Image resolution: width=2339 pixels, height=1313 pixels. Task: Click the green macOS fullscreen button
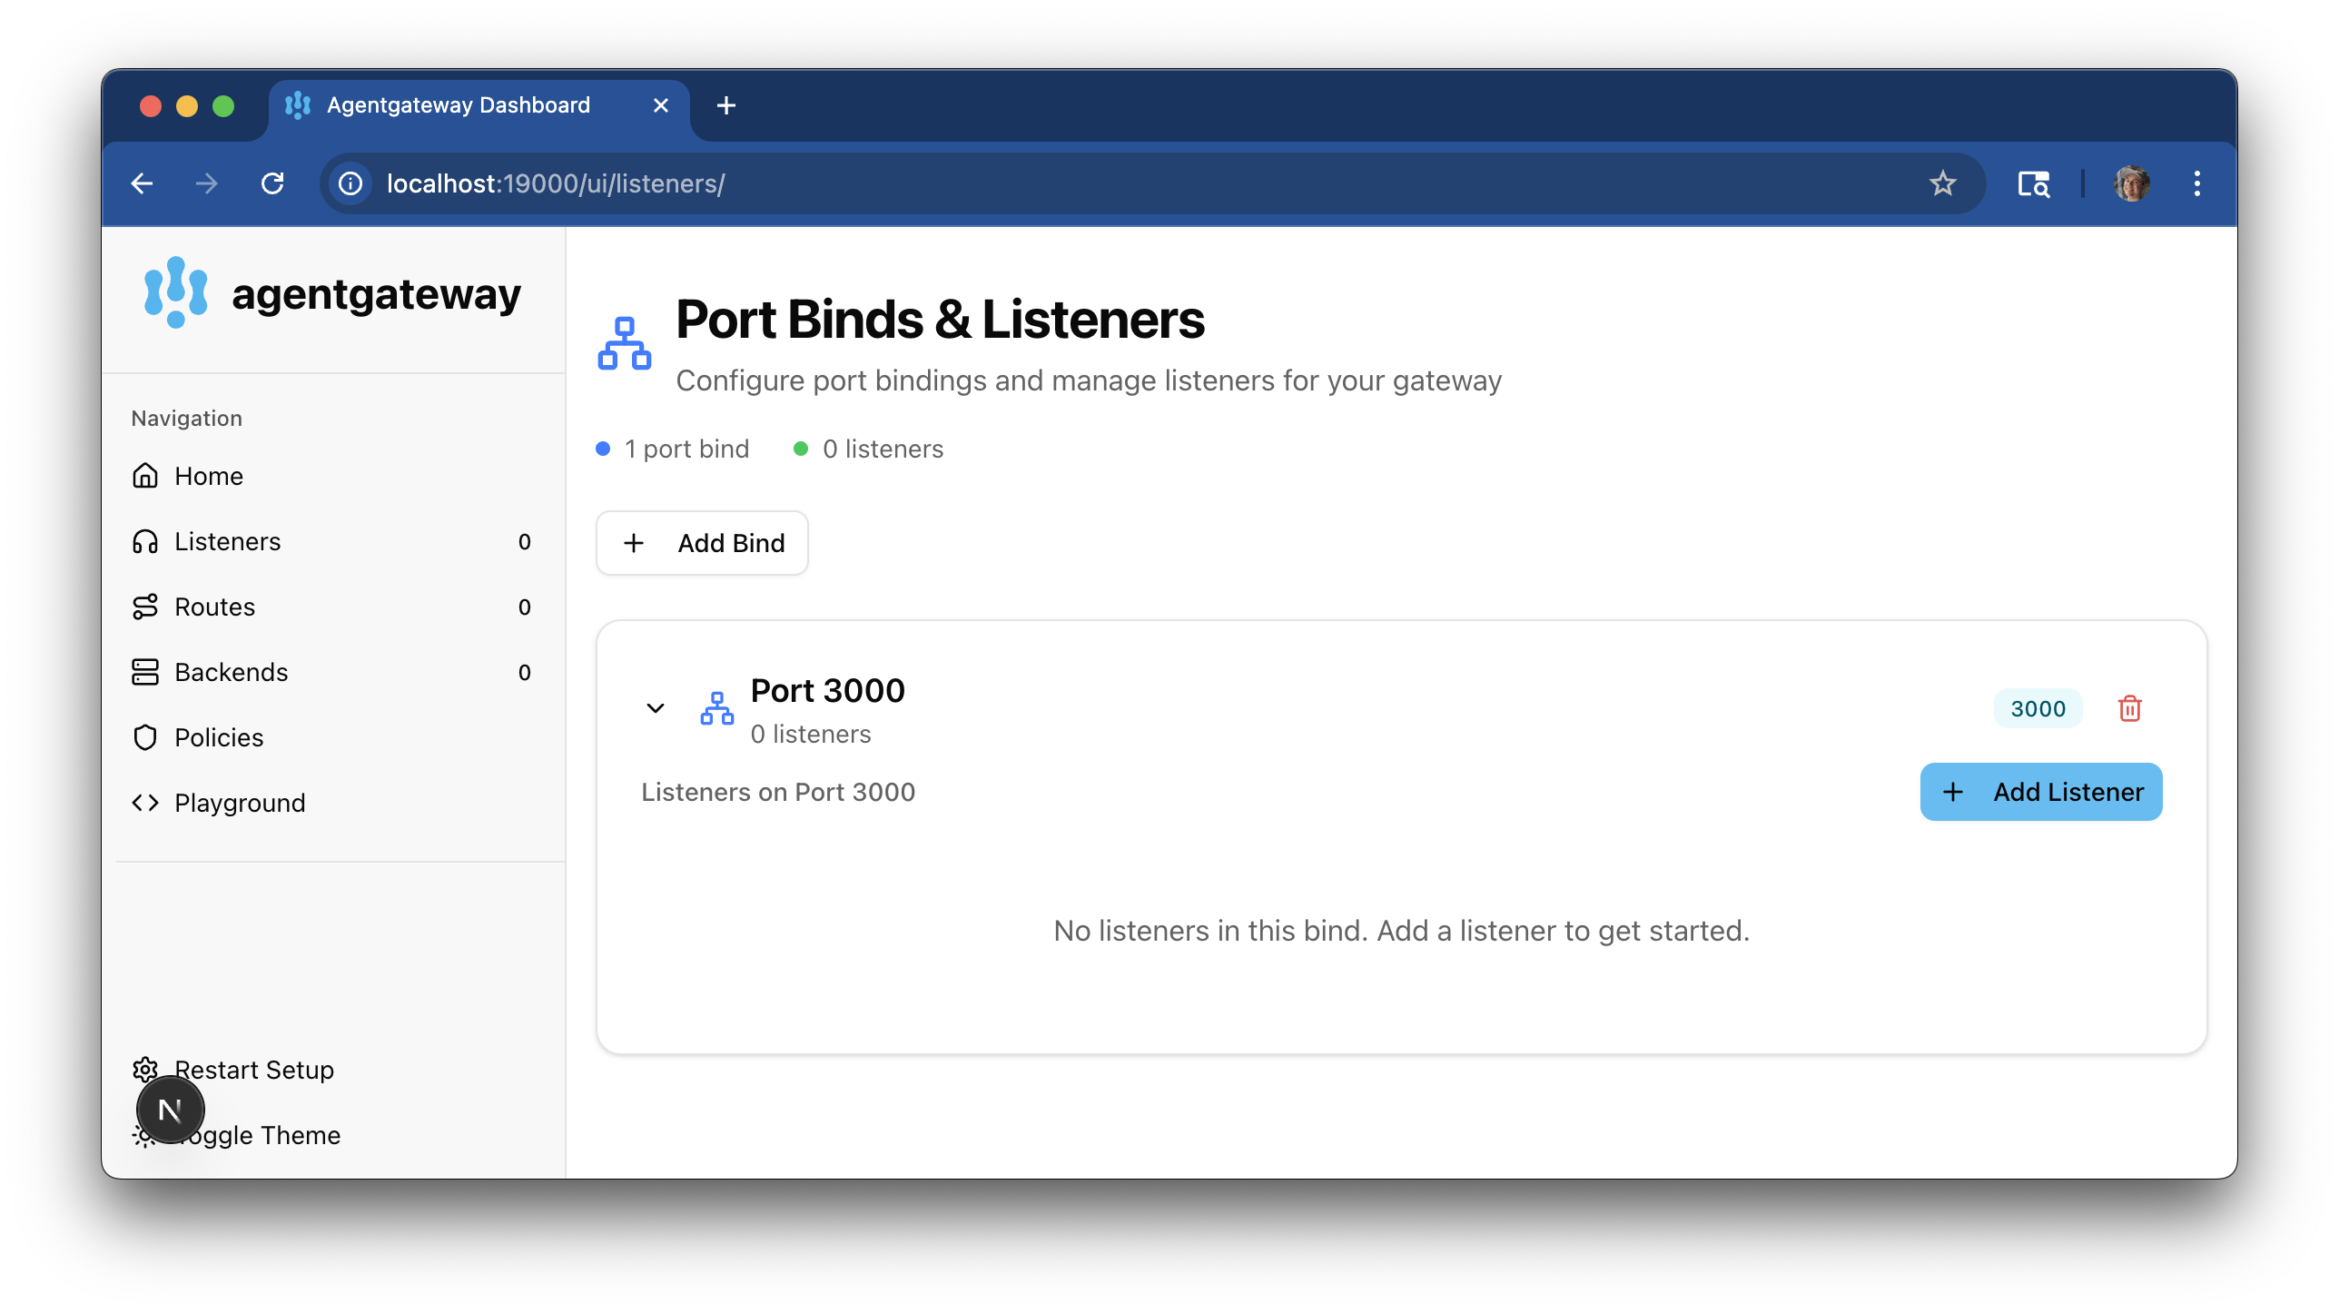223,106
